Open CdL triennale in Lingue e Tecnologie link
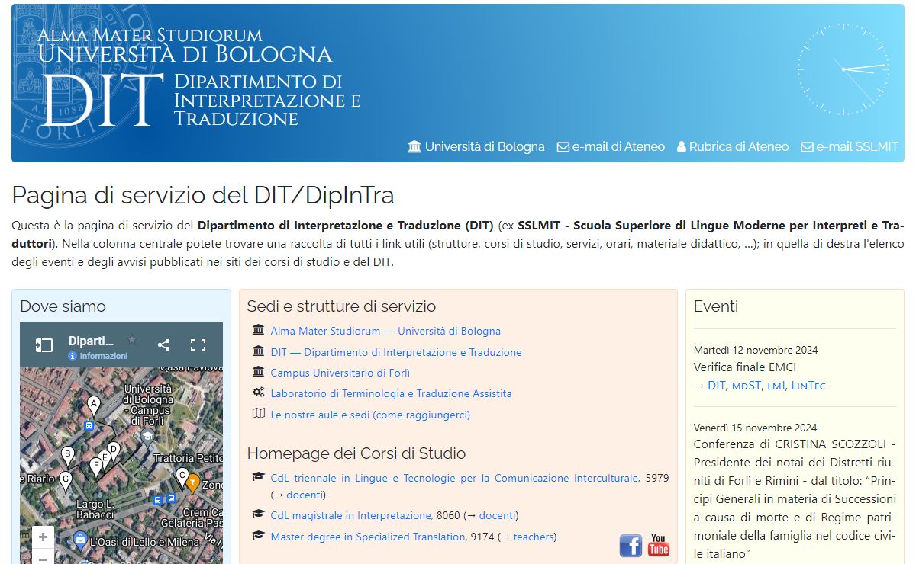Image resolution: width=916 pixels, height=564 pixels. (454, 478)
